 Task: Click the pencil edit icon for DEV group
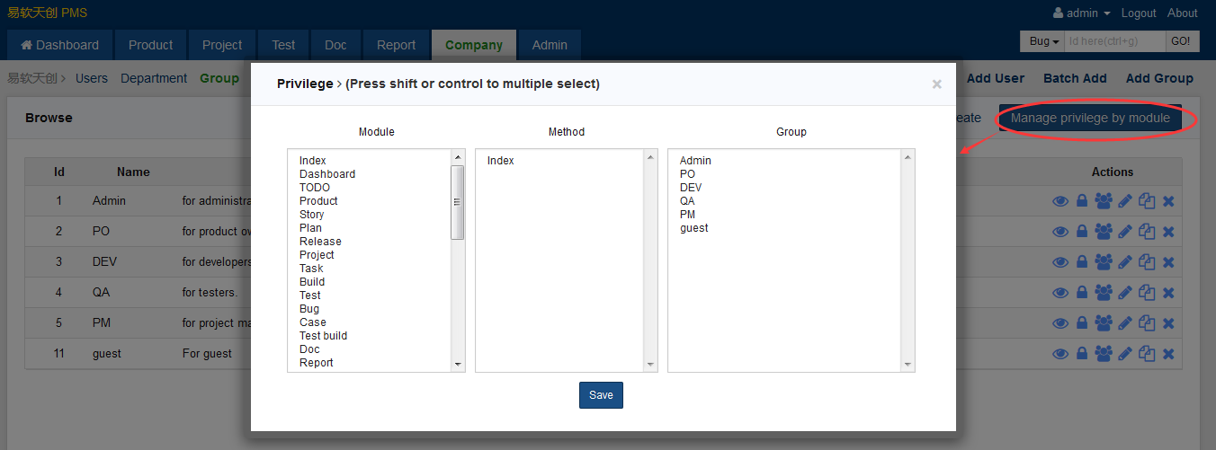pyautogui.click(x=1125, y=262)
